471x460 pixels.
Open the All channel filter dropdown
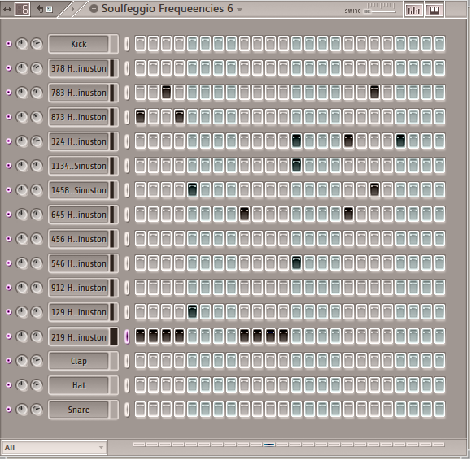coord(54,448)
